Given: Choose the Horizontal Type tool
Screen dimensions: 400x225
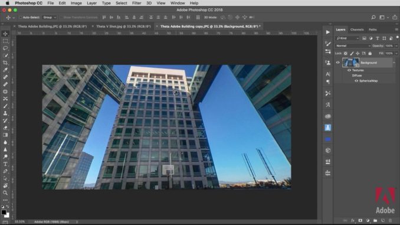Looking at the screenshot, I should click(x=5, y=164).
